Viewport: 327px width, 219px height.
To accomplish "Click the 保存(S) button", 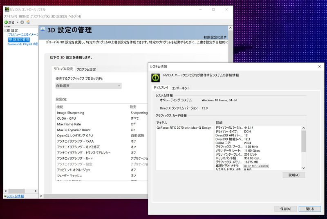I will coord(285,209).
